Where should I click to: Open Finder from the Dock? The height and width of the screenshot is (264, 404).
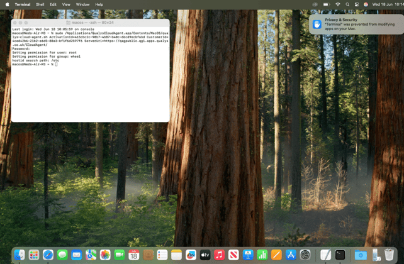pyautogui.click(x=20, y=255)
